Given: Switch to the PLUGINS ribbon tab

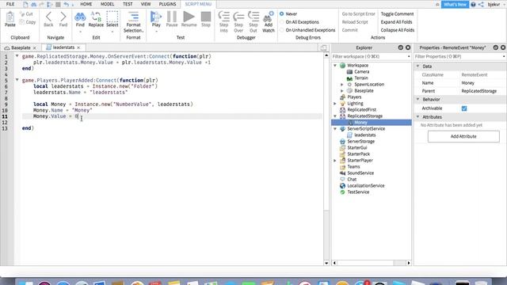Looking at the screenshot, I should click(167, 4).
